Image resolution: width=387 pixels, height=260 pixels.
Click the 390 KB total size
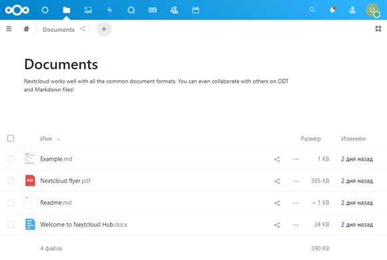pos(320,249)
